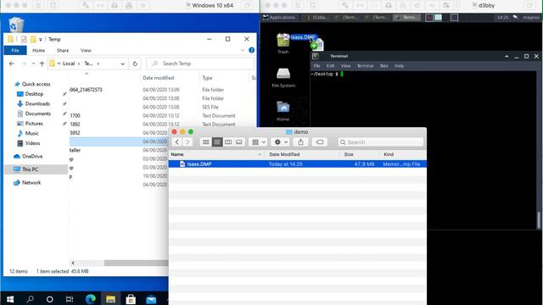Viewport: 543px width, 305px height.
Task: Select OneDrive in Explorer sidebar
Action: coord(32,156)
